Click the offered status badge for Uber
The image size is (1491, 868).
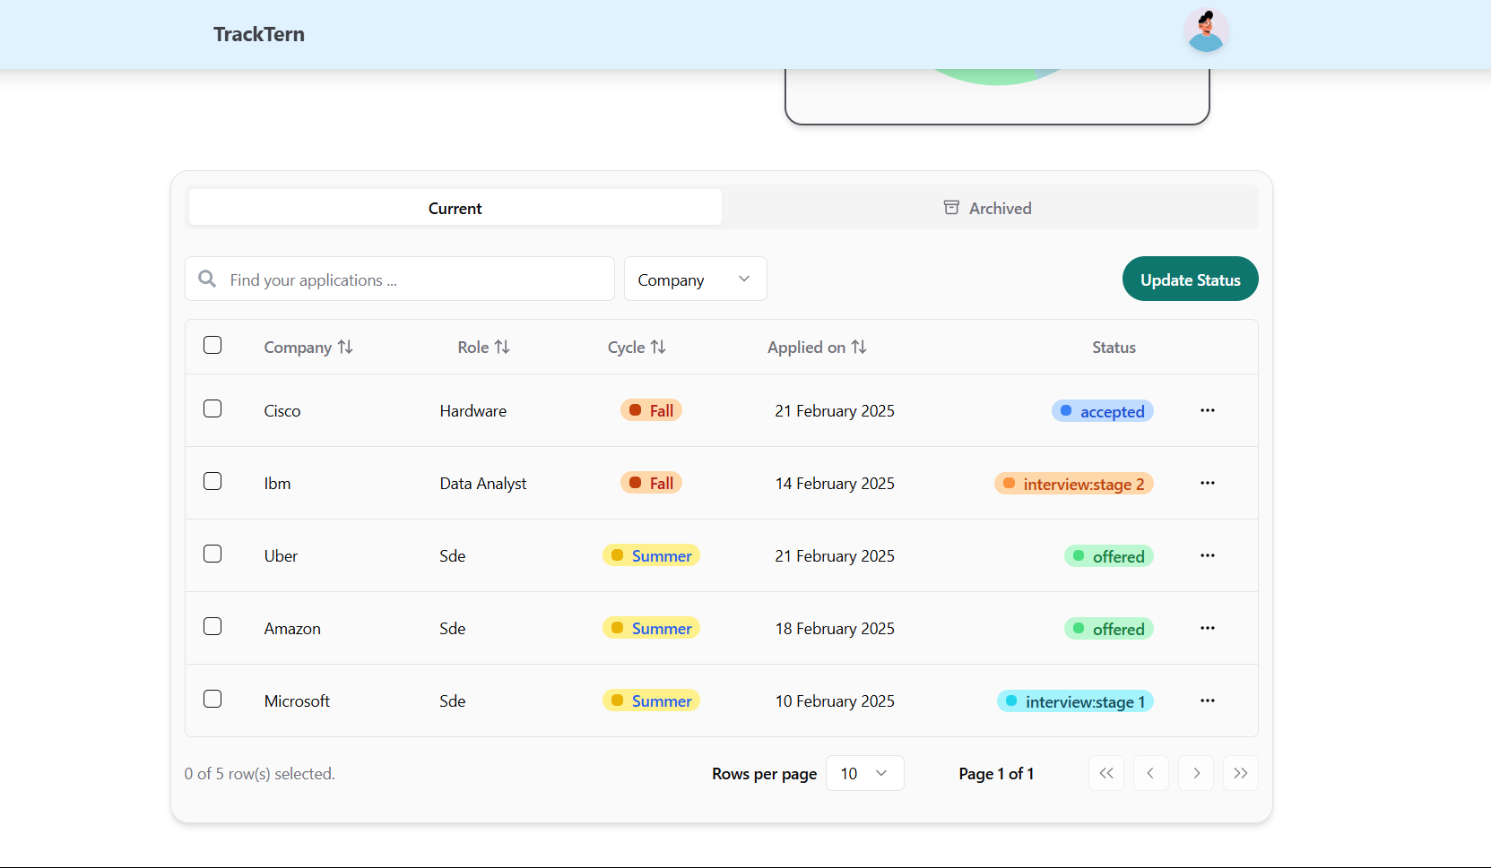1109,556
